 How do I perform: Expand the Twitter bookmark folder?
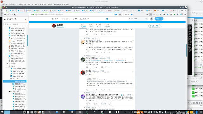[x=8, y=64]
